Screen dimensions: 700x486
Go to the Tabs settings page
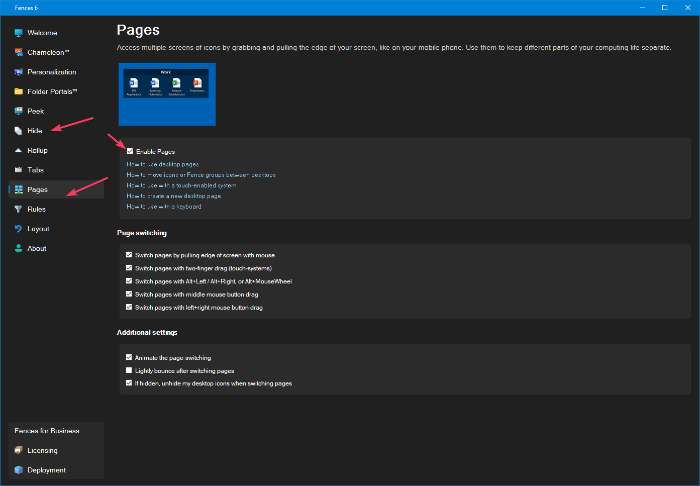click(x=35, y=170)
